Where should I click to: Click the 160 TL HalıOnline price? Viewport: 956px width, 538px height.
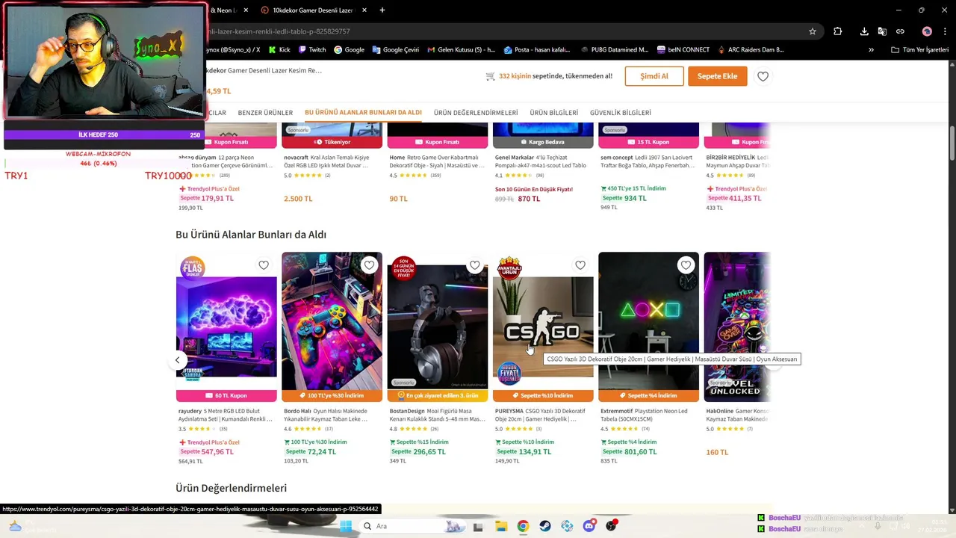(x=717, y=452)
